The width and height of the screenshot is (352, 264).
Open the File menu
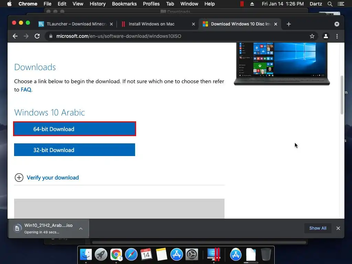[47, 4]
